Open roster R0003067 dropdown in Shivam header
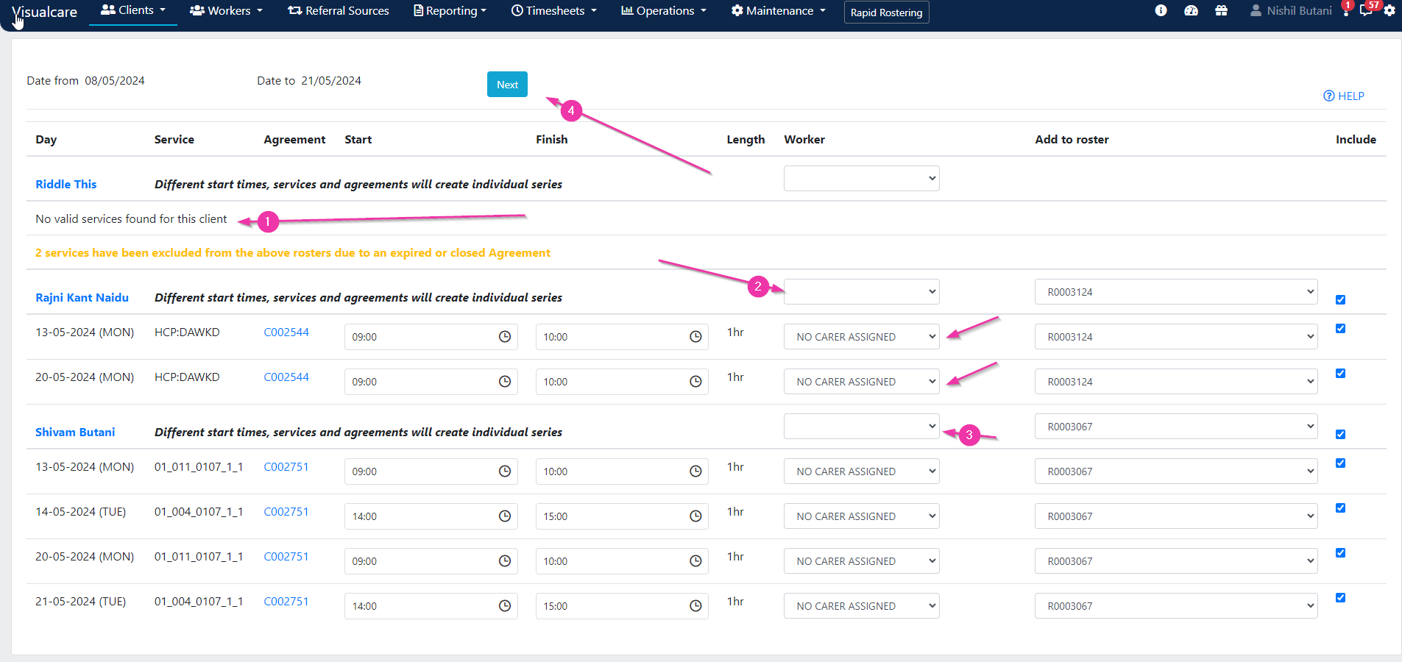The width and height of the screenshot is (1402, 662). [x=1176, y=426]
